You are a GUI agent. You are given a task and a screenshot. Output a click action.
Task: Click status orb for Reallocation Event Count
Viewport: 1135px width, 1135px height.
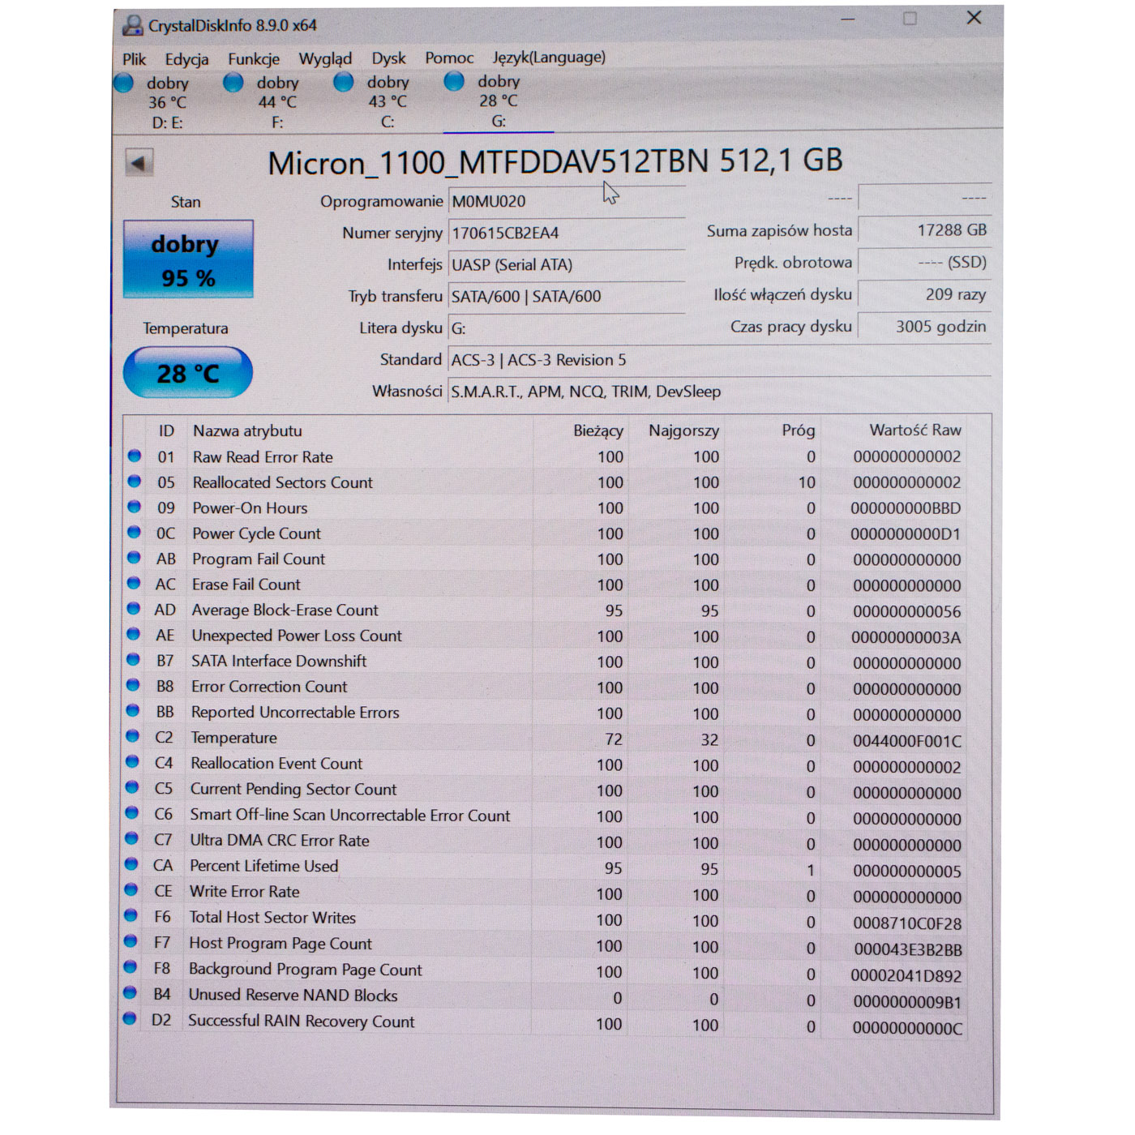point(132,762)
